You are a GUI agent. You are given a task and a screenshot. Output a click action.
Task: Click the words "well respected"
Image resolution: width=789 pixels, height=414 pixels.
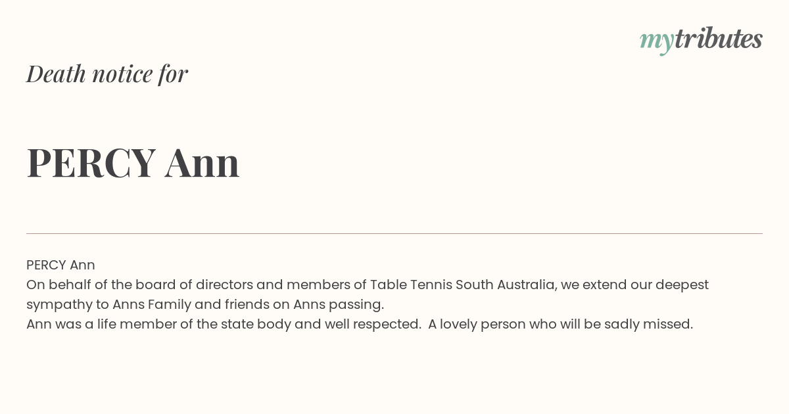(x=371, y=325)
